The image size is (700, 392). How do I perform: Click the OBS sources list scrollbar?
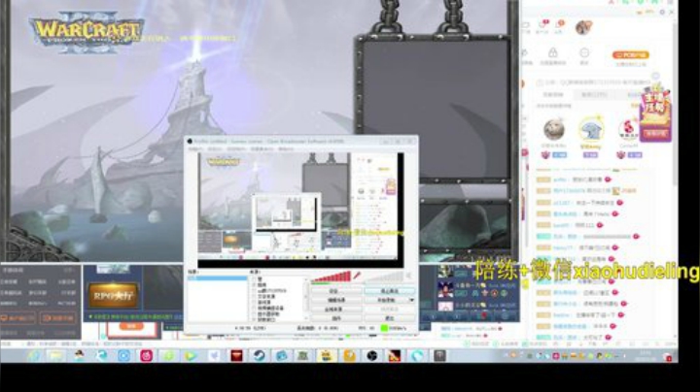tap(306, 299)
